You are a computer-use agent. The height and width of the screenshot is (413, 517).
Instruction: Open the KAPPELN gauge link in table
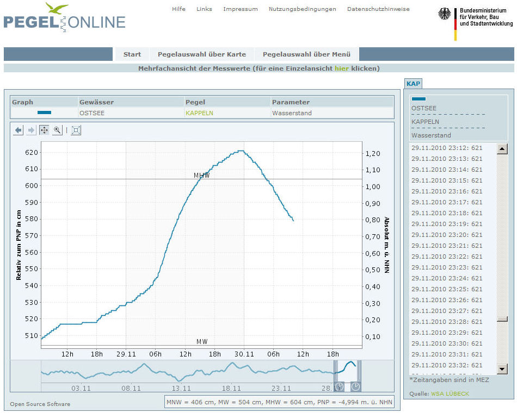pyautogui.click(x=199, y=113)
